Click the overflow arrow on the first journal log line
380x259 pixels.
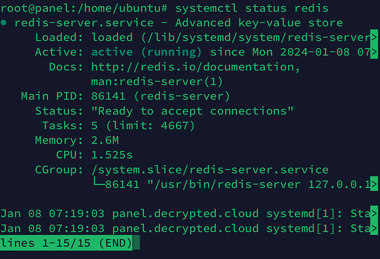[374, 213]
